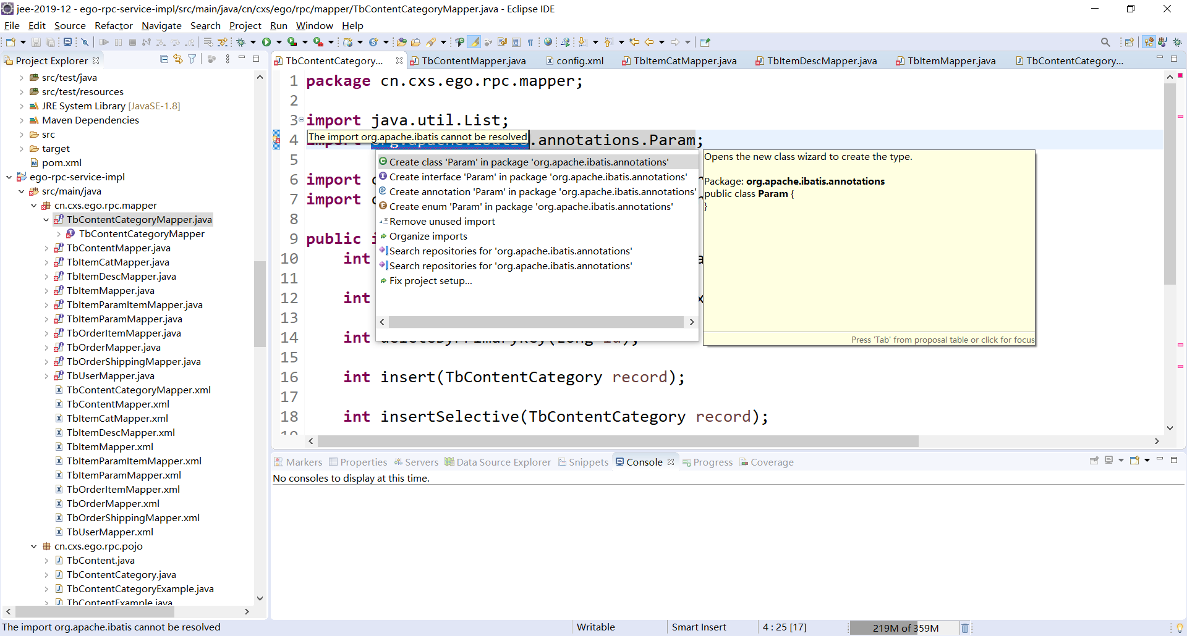This screenshot has width=1187, height=636.
Task: Select pom.xml in Project Explorer
Action: 62,162
